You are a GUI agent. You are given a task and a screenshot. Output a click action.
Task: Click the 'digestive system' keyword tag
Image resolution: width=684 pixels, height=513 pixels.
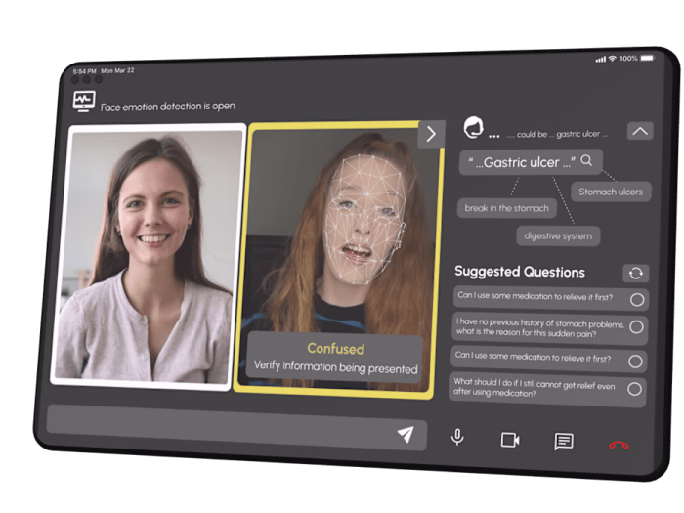(x=558, y=236)
